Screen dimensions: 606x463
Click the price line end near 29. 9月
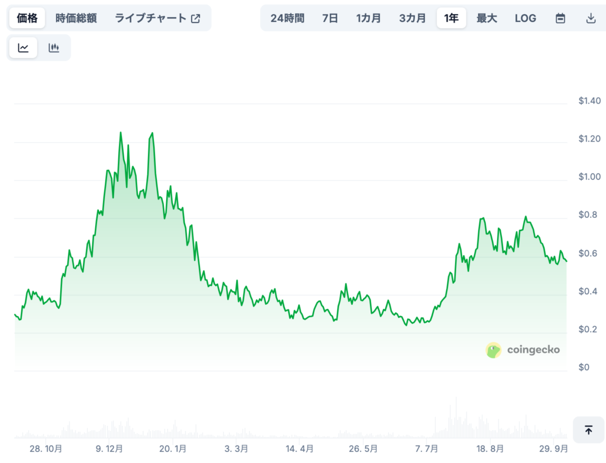tap(566, 261)
